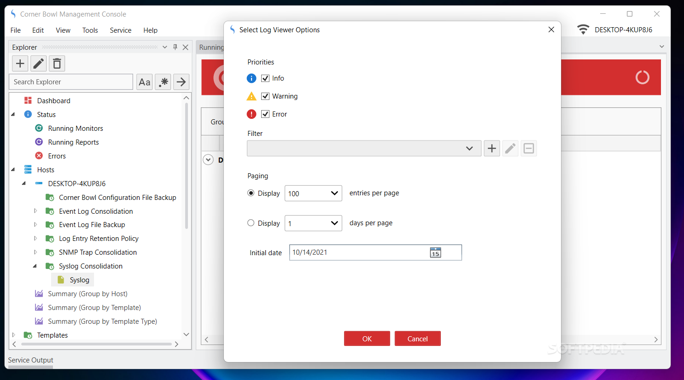Screen dimensions: 684x380
Task: Open the Tools menu
Action: 90,30
